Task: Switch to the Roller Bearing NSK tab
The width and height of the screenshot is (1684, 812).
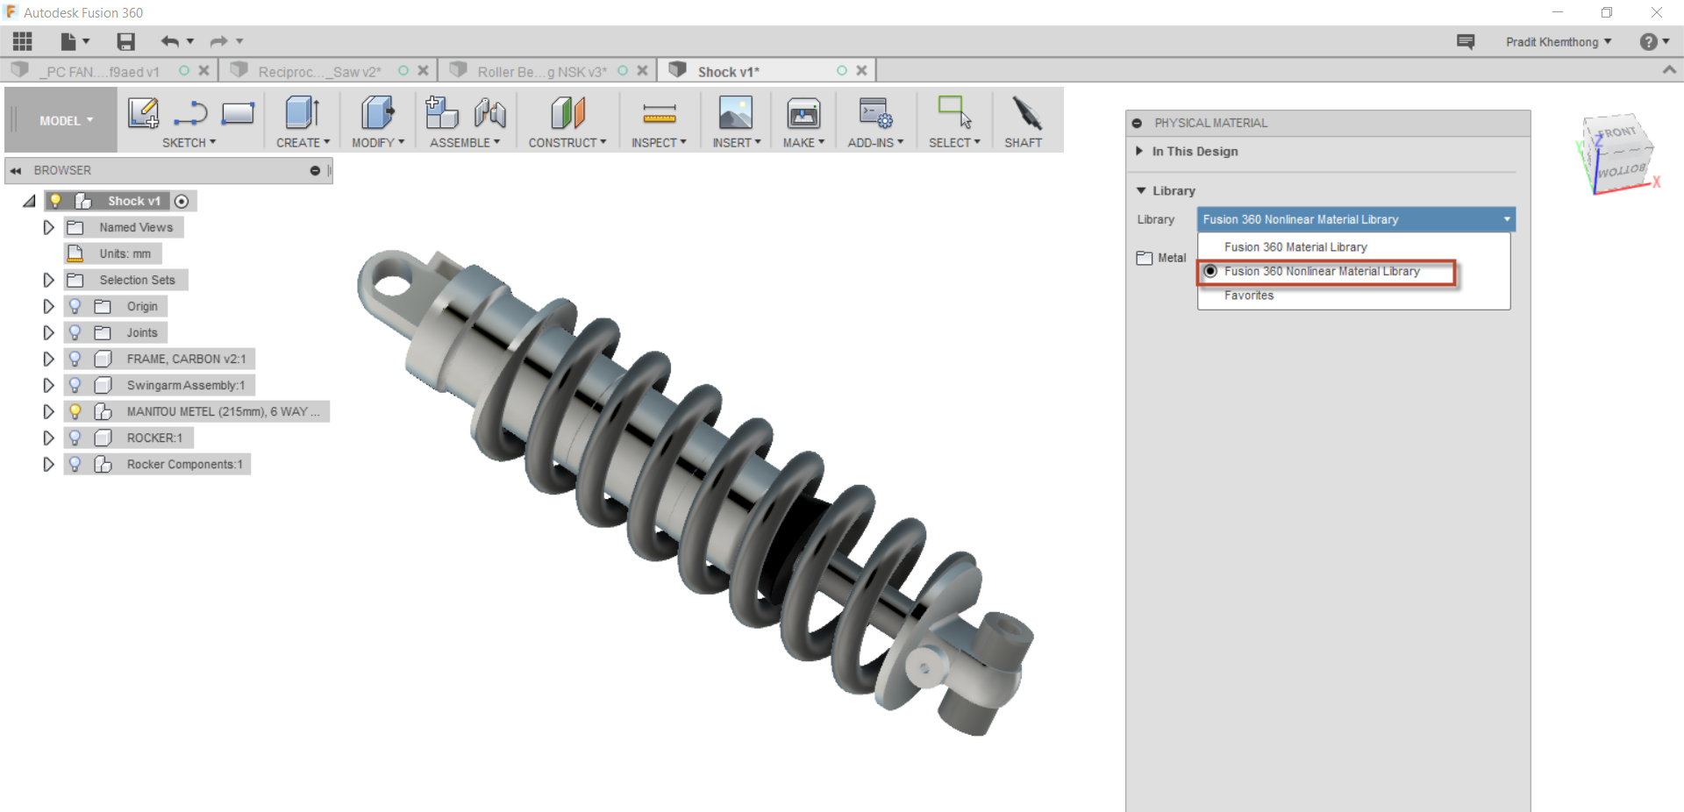Action: (541, 72)
